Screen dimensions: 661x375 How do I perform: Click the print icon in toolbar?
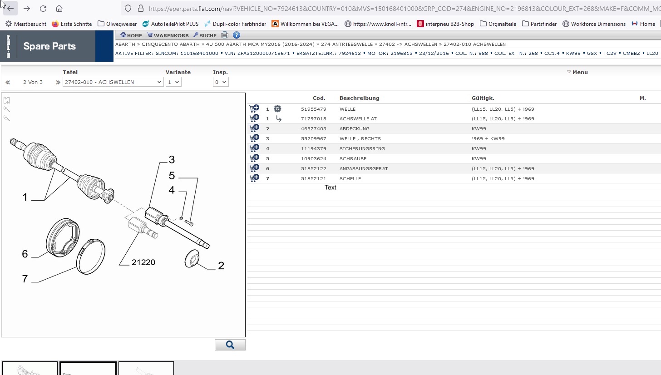coord(225,35)
